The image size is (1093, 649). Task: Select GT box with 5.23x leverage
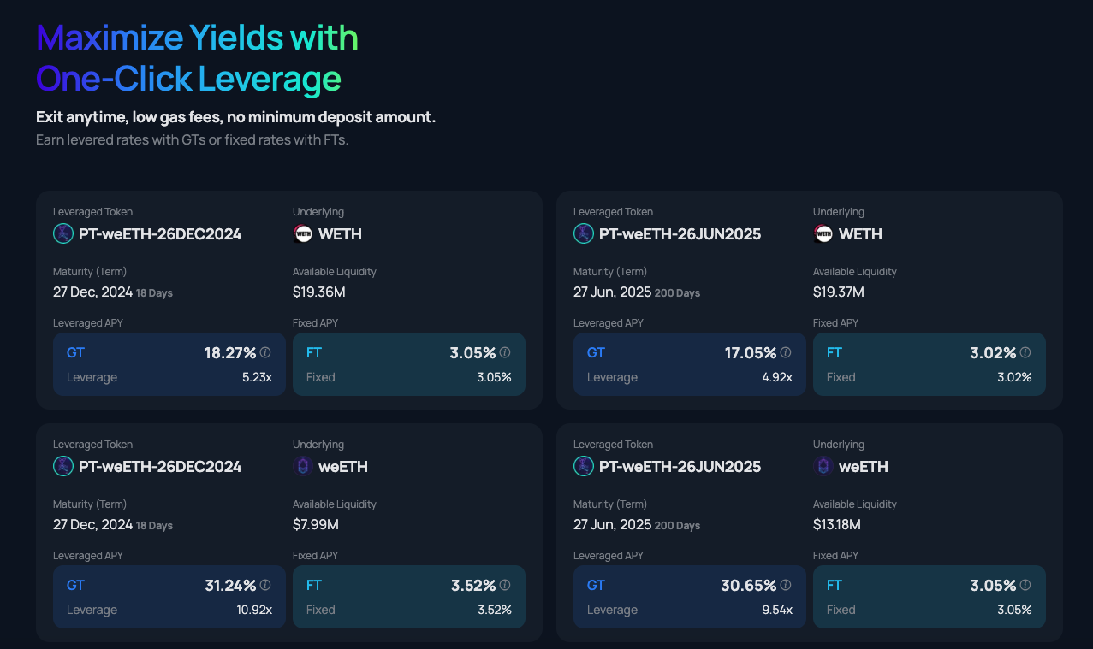coord(169,364)
